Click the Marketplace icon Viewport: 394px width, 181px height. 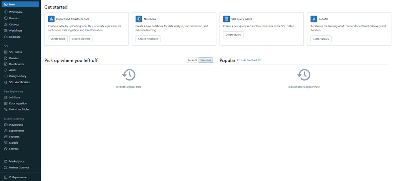click(x=6, y=161)
